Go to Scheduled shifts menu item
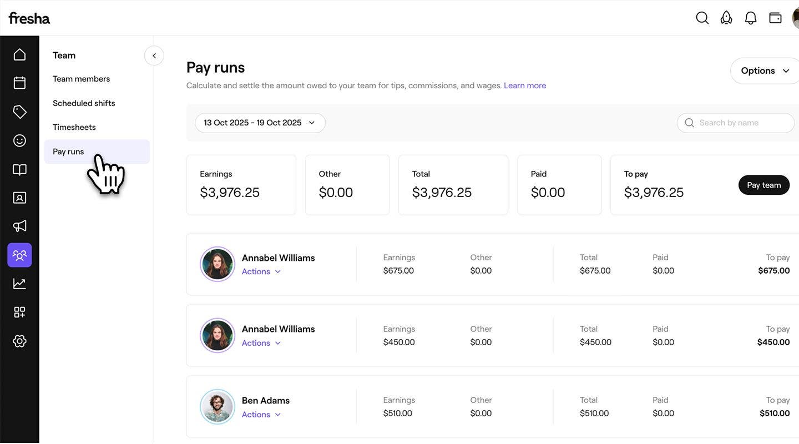Image resolution: width=799 pixels, height=444 pixels. [x=84, y=103]
